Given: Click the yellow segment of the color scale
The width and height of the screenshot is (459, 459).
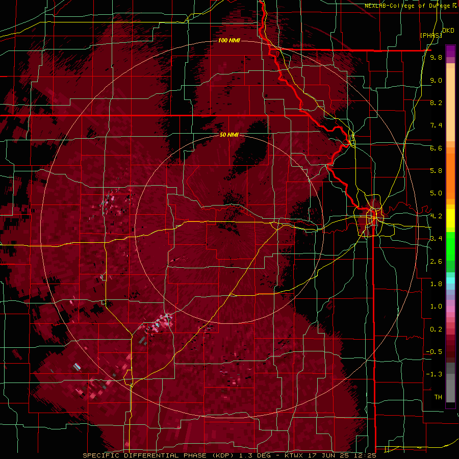Looking at the screenshot, I should [450, 218].
